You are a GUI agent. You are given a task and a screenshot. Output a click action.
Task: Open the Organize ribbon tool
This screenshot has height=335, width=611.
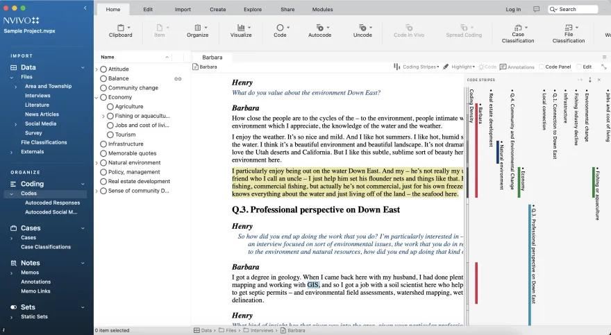pyautogui.click(x=198, y=31)
